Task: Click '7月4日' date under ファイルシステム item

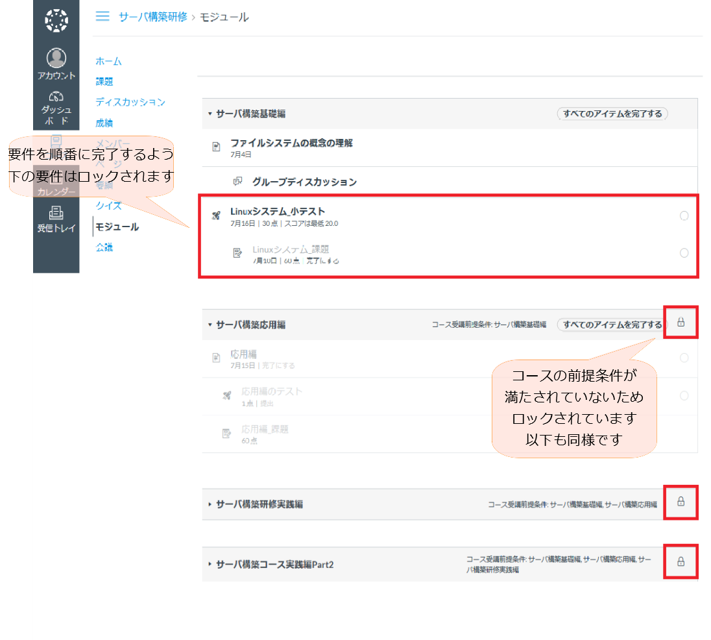Action: pos(241,154)
